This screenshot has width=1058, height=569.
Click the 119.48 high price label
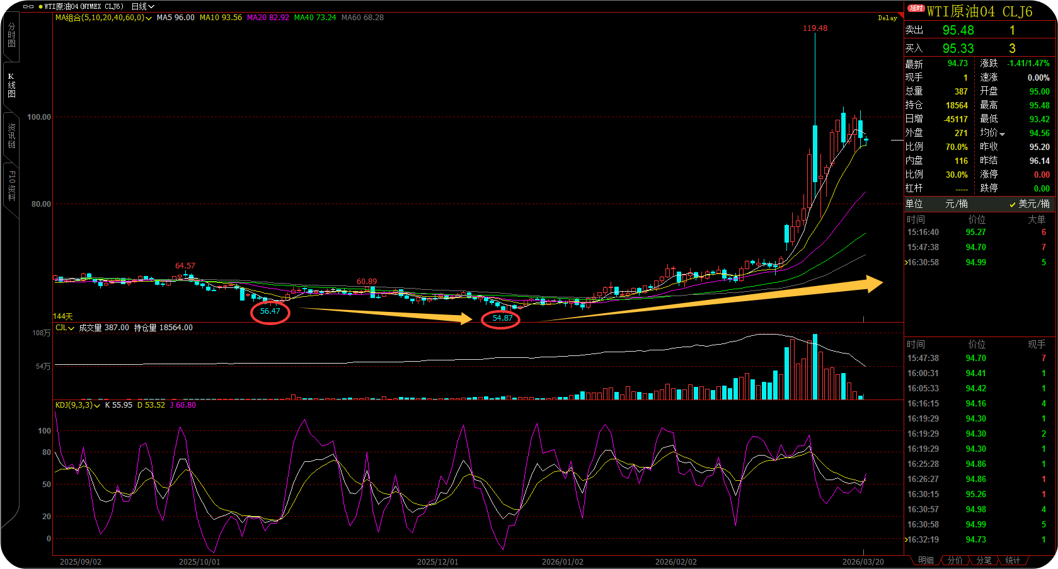pos(815,28)
